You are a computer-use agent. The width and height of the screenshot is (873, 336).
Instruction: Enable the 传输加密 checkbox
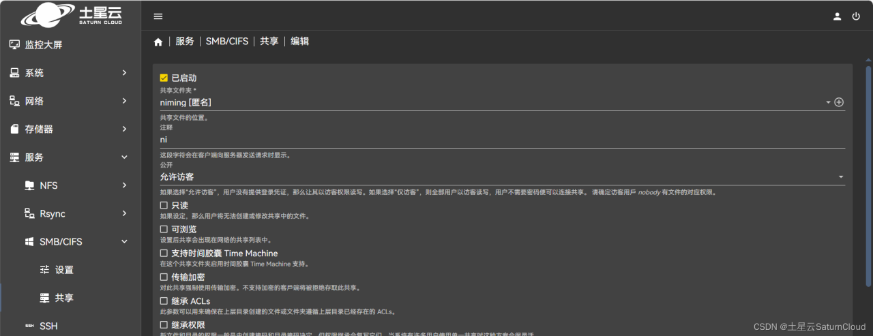(164, 277)
